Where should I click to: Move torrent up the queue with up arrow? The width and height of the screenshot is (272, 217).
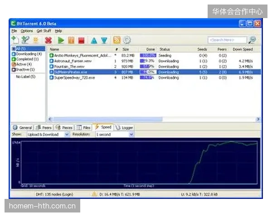coord(94,40)
